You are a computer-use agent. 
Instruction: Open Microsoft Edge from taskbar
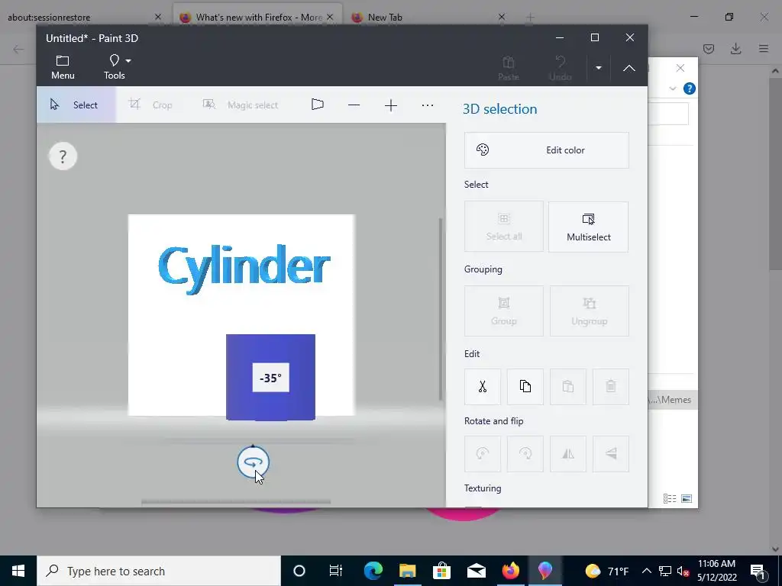tap(373, 571)
